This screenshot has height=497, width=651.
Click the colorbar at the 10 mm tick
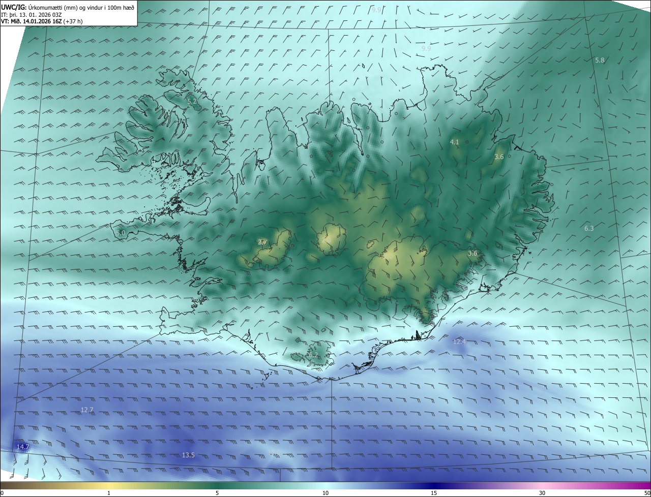(x=325, y=485)
